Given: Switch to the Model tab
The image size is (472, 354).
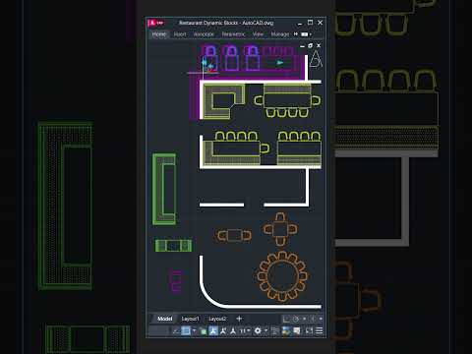Looking at the screenshot, I should pyautogui.click(x=164, y=319).
